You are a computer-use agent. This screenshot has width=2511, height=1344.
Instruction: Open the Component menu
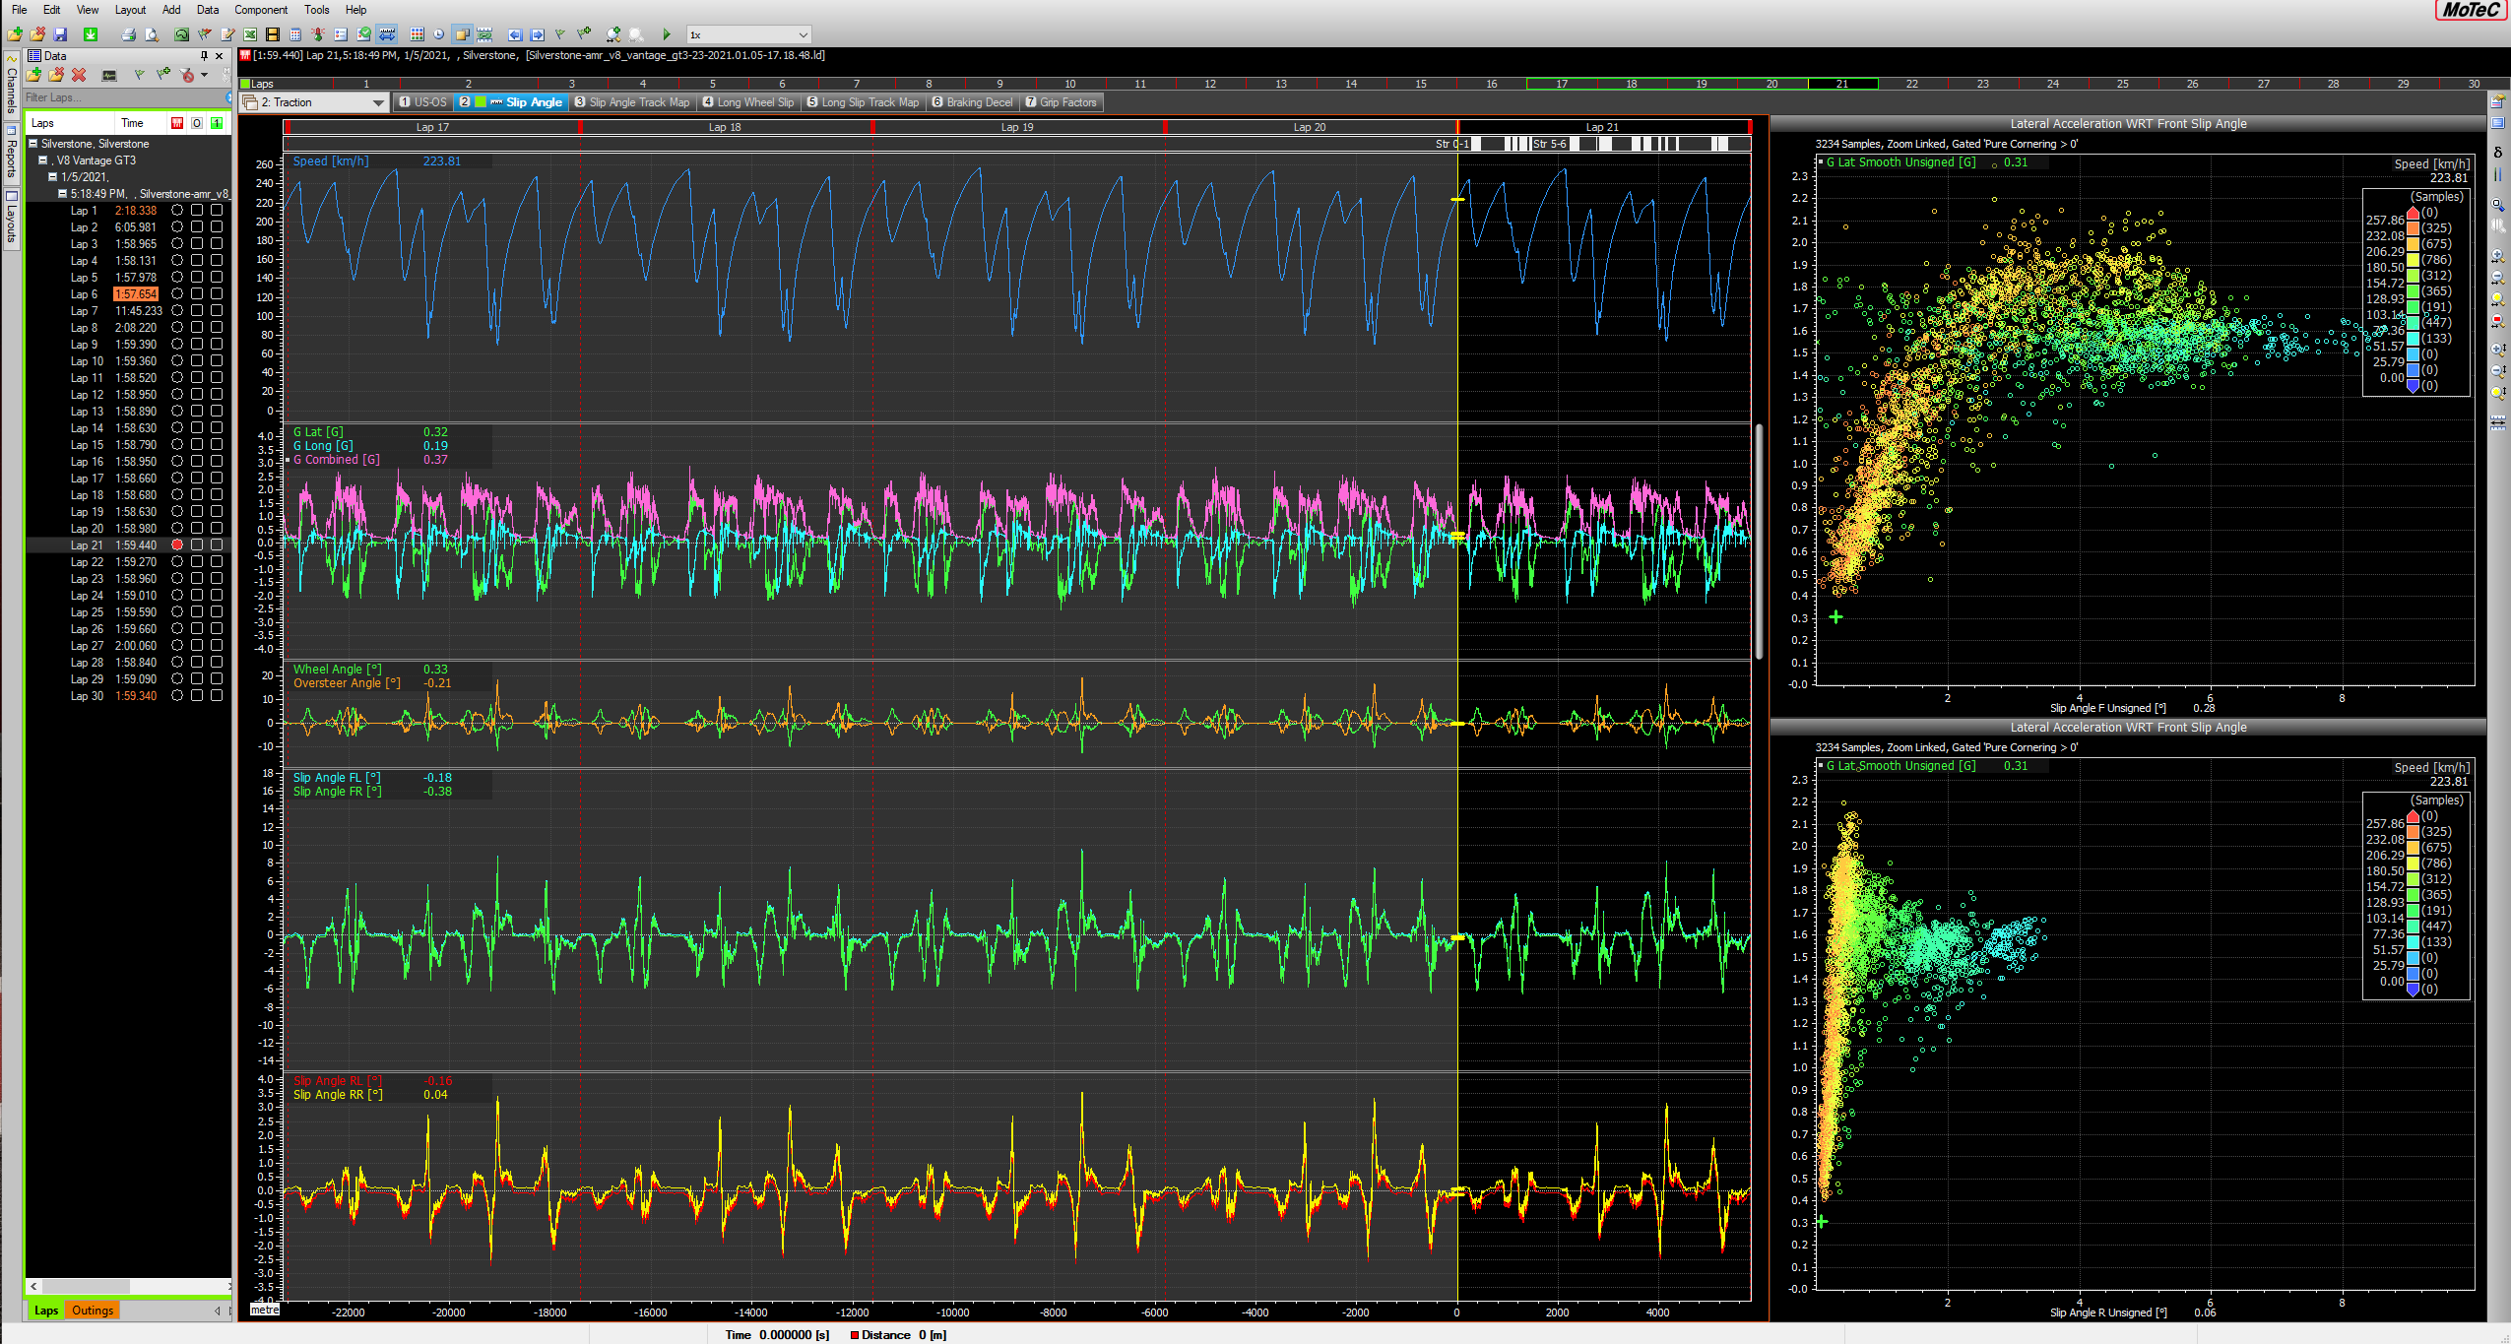(261, 10)
